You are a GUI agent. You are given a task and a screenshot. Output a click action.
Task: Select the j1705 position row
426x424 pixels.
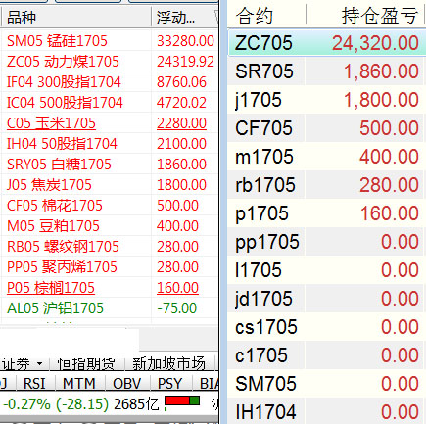[327, 100]
